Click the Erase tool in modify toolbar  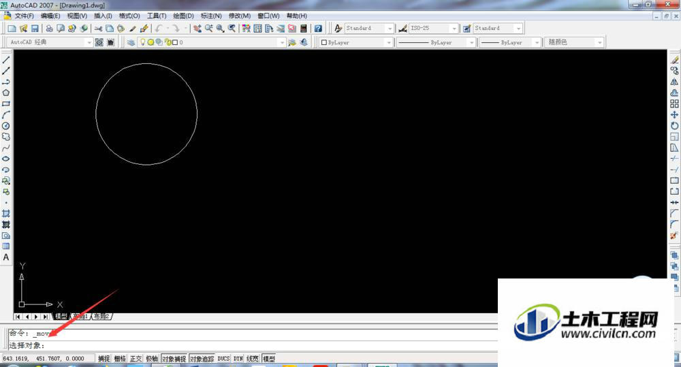tap(674, 60)
